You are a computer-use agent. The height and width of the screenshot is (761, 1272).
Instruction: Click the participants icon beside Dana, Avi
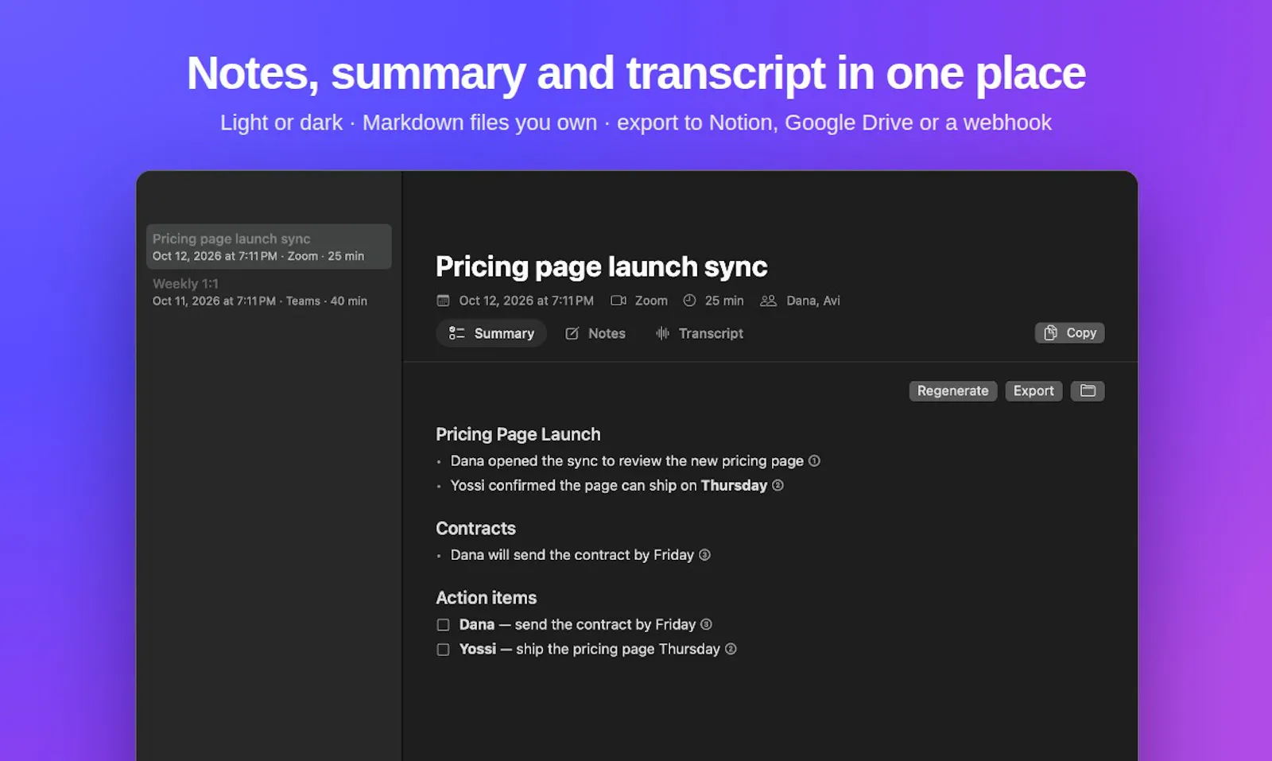[768, 301]
